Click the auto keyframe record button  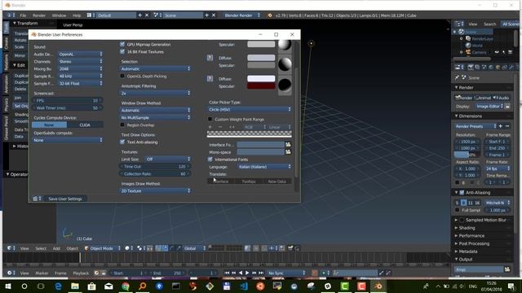pos(315,273)
